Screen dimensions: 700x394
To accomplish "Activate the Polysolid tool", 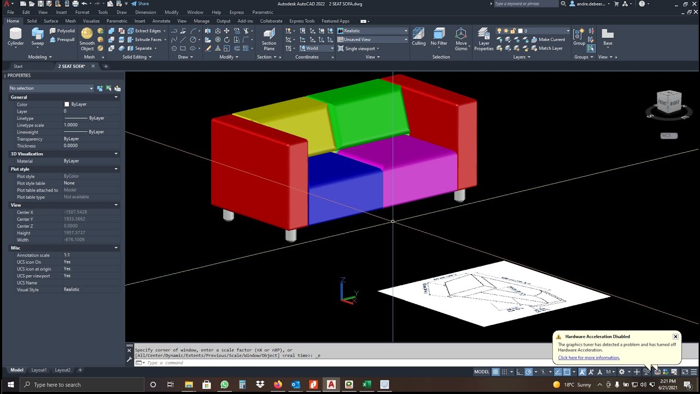I will 62,31.
